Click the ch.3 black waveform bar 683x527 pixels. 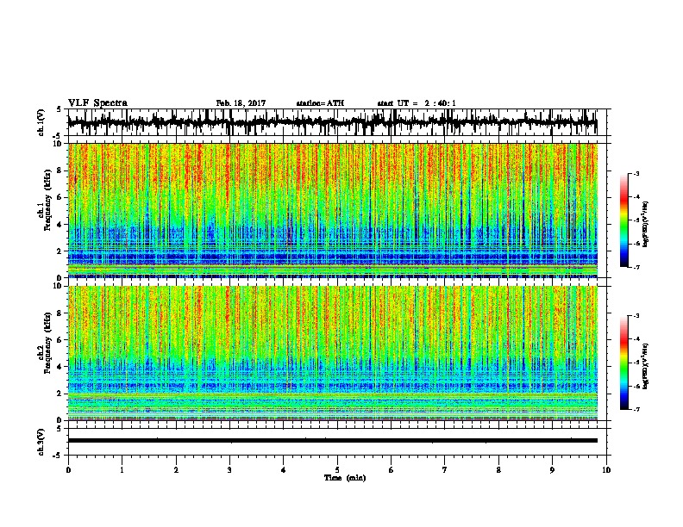point(333,441)
